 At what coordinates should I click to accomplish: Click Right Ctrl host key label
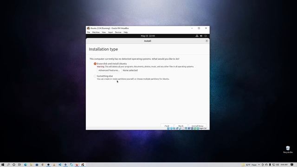pyautogui.click(x=203, y=128)
